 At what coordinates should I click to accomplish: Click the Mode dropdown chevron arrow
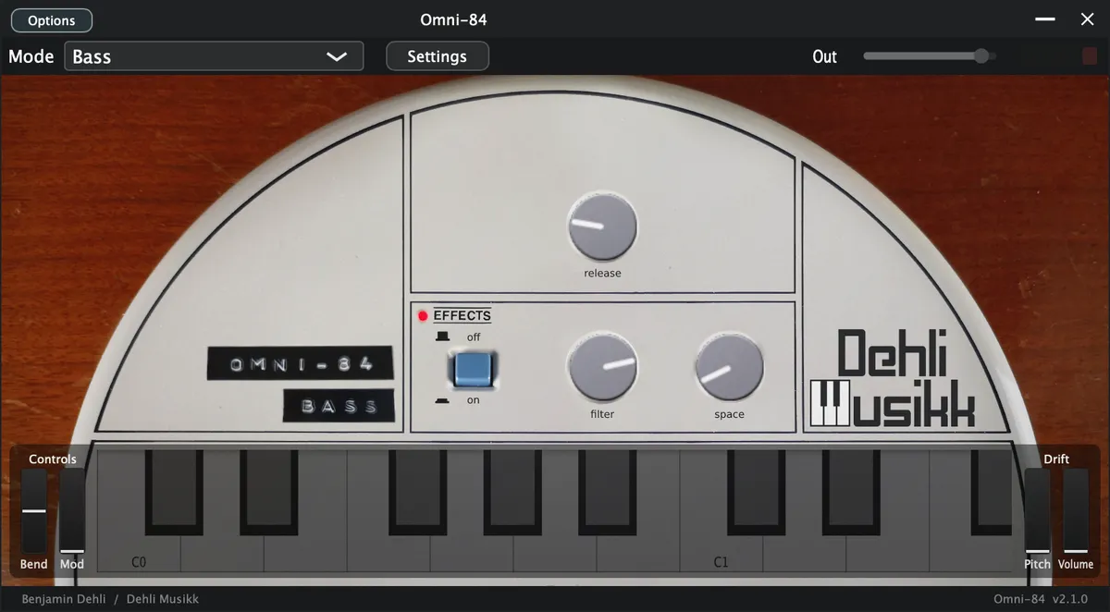tap(337, 56)
